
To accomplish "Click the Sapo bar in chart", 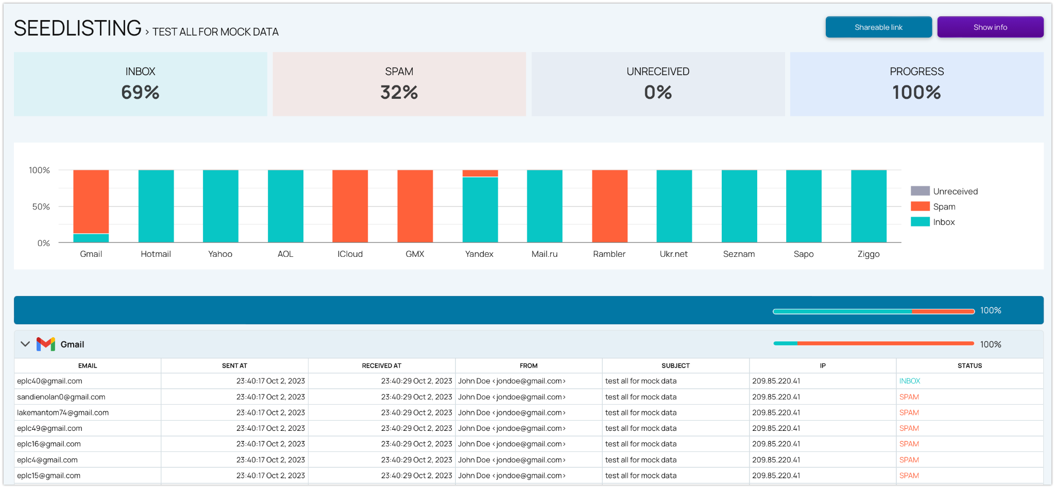I will (x=804, y=206).
